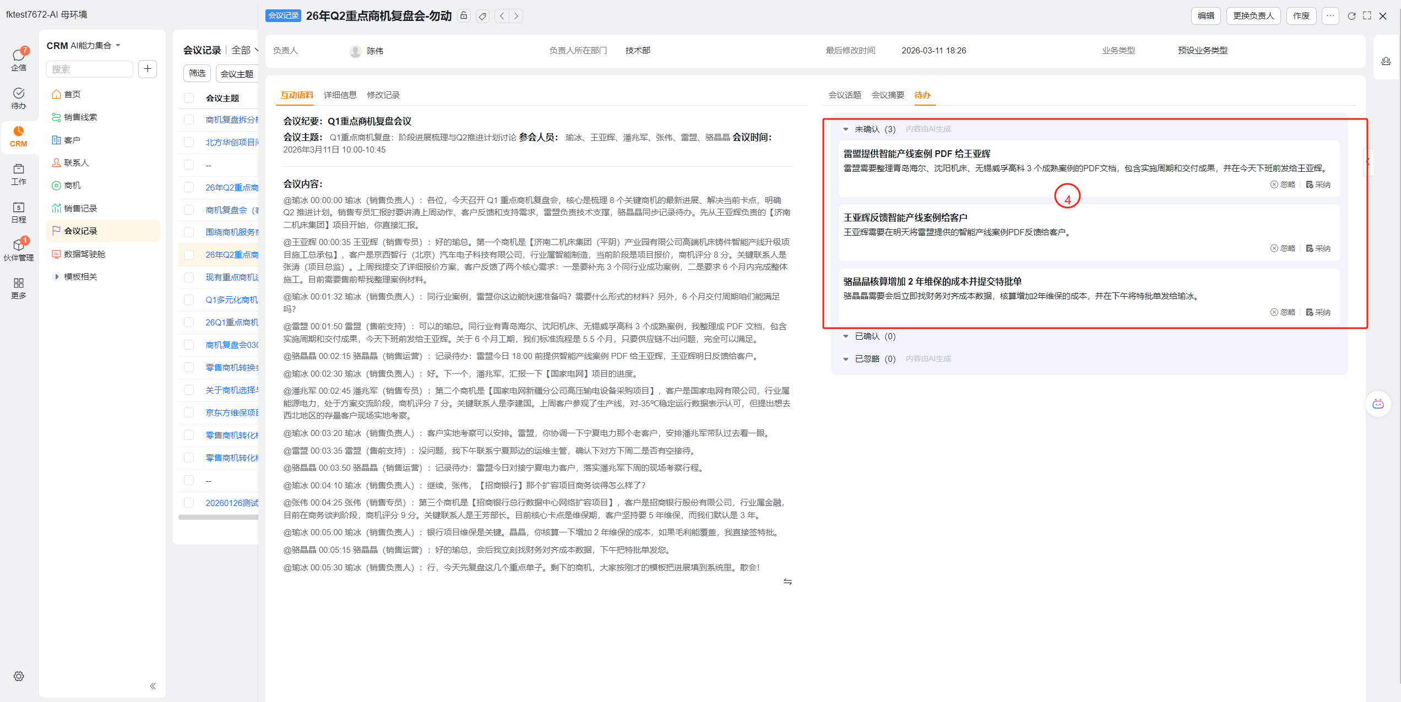
Task: Click the wrap-text swap icon below transcript
Action: click(788, 581)
